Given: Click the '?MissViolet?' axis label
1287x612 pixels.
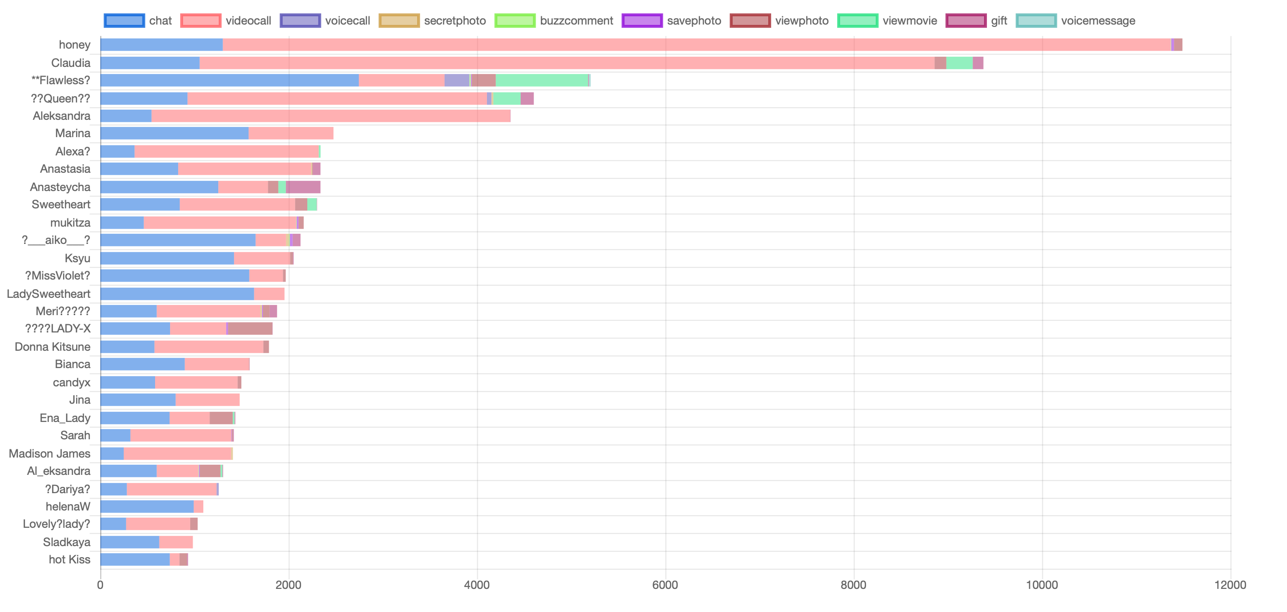Looking at the screenshot, I should click(x=58, y=276).
